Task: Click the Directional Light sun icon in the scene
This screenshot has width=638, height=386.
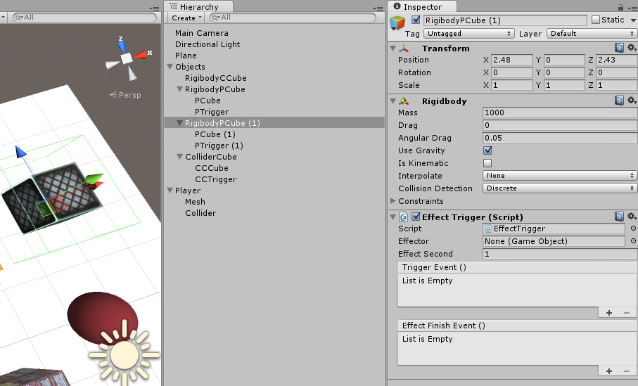Action: pyautogui.click(x=125, y=355)
